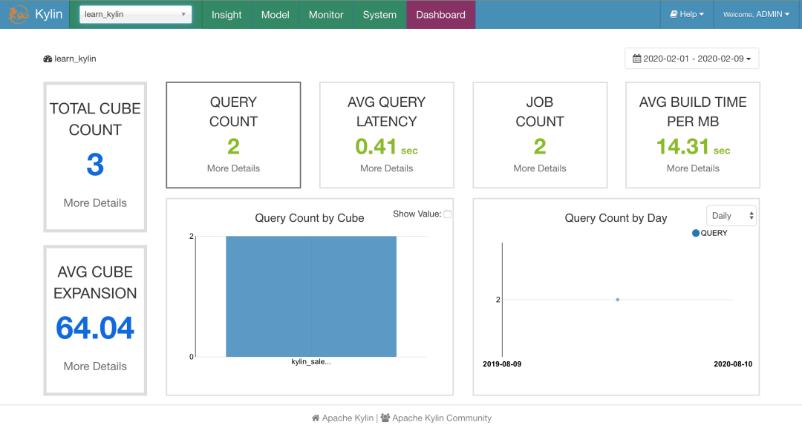
Task: Open More Details under Total Cube Count
Action: point(95,203)
